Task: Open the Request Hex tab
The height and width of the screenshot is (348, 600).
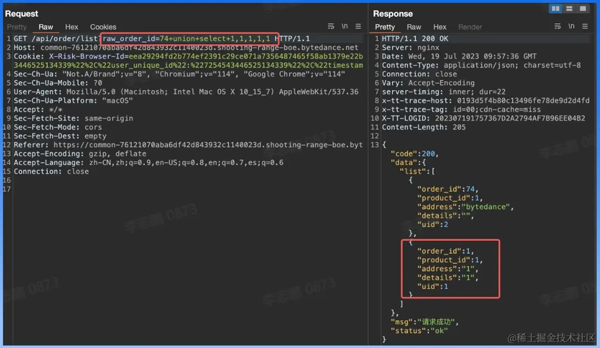Action: point(72,27)
